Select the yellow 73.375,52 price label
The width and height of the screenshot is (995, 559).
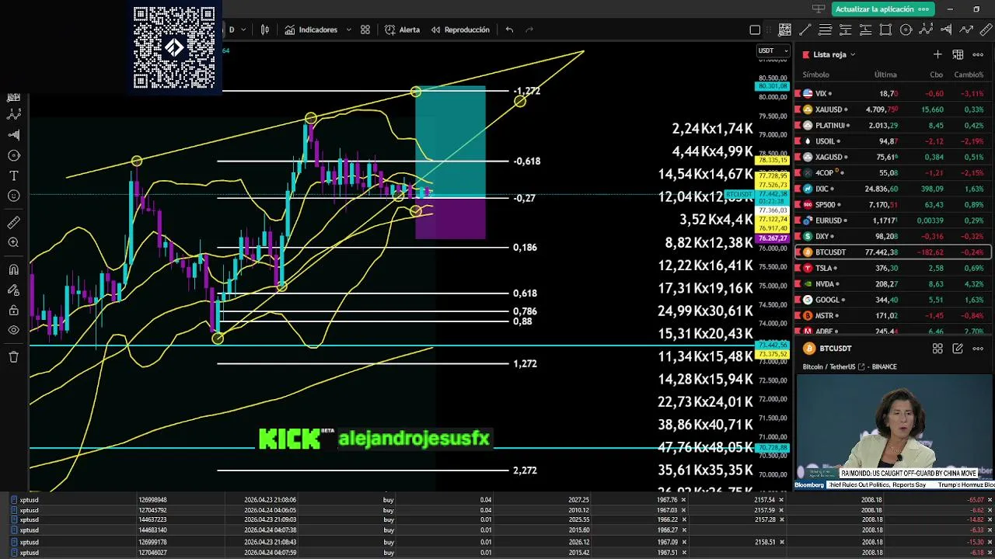pyautogui.click(x=773, y=353)
